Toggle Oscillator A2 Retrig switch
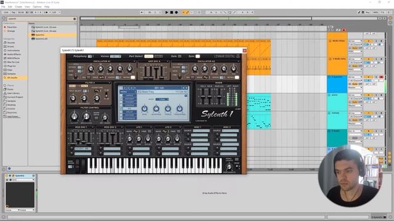The width and height of the screenshot is (394, 221). pos(236,77)
